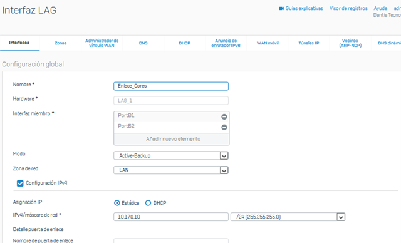401x243 pixels.
Task: Toggle the Configuración IPv4 checkbox
Action: click(x=20, y=184)
